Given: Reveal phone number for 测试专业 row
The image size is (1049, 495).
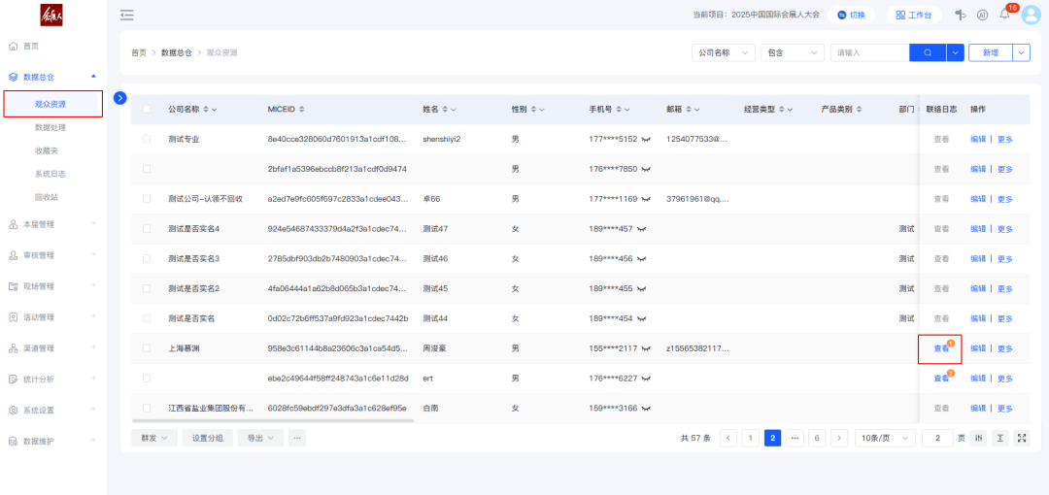Looking at the screenshot, I should [647, 139].
